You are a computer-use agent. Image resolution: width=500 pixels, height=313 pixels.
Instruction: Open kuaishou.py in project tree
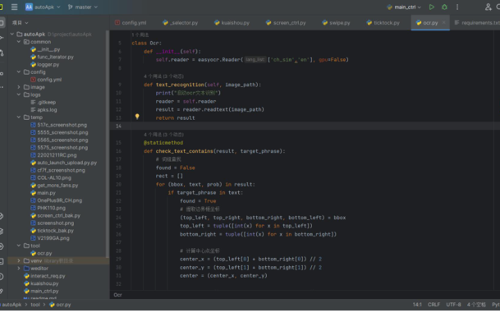point(42,283)
